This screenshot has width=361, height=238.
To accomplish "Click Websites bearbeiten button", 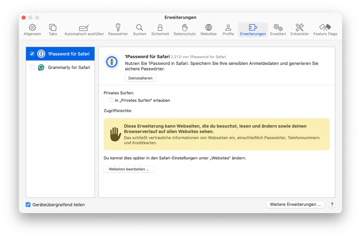I will 129,169.
